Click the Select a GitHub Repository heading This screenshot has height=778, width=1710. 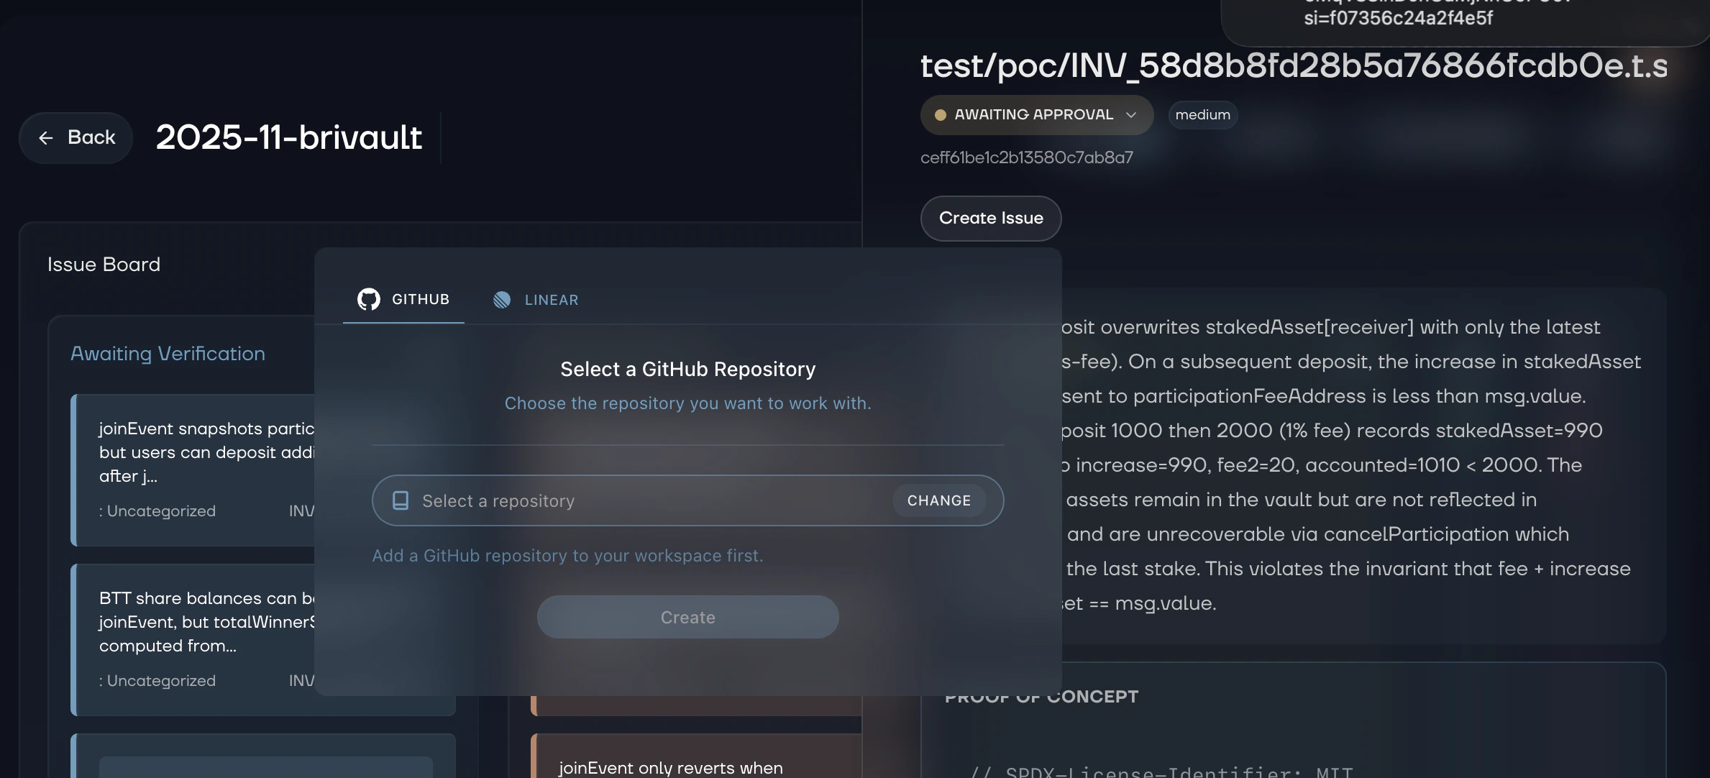pyautogui.click(x=687, y=369)
